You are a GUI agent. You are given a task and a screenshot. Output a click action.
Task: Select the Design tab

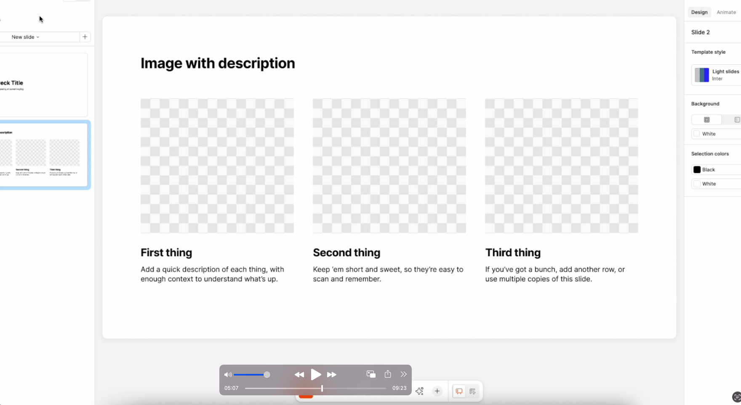coord(699,12)
